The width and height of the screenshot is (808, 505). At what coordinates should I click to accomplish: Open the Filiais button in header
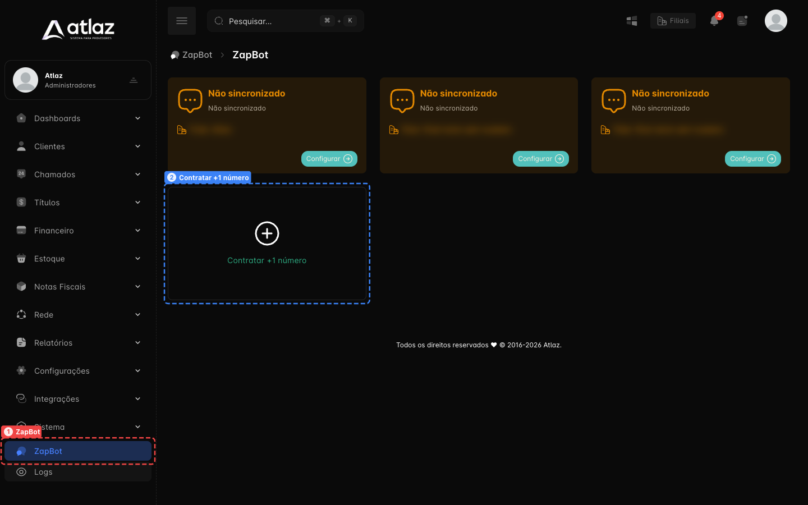tap(673, 21)
